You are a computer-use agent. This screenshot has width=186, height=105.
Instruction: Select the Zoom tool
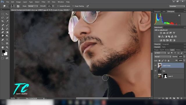[7, 47]
